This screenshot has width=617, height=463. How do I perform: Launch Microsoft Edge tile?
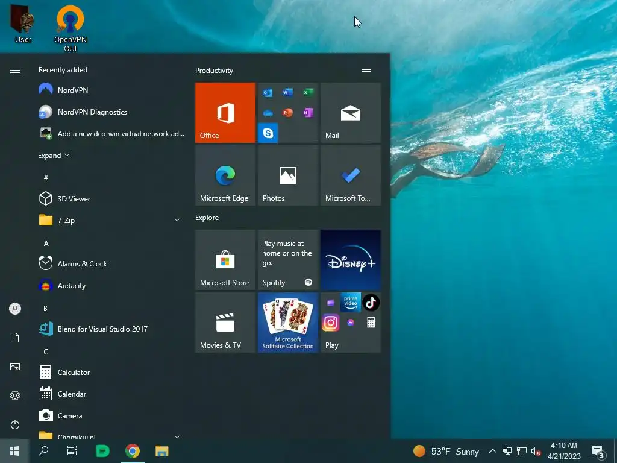[225, 175]
